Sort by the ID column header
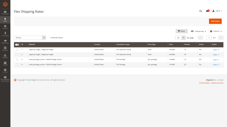The image size is (227, 127). coord(24,44)
